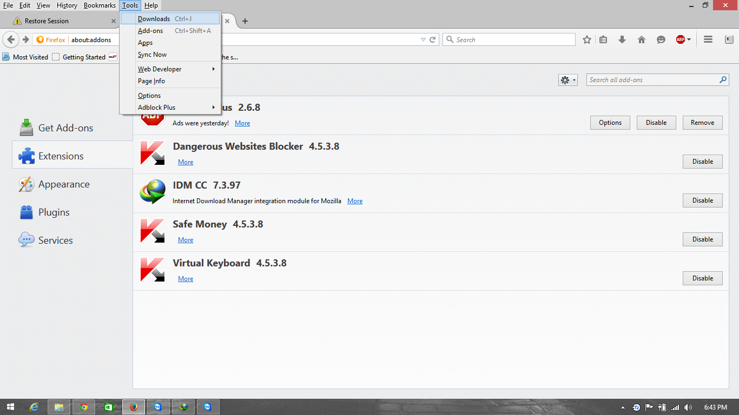Disable the Adblock Plus extension
Viewport: 739px width, 415px height.
tap(656, 123)
